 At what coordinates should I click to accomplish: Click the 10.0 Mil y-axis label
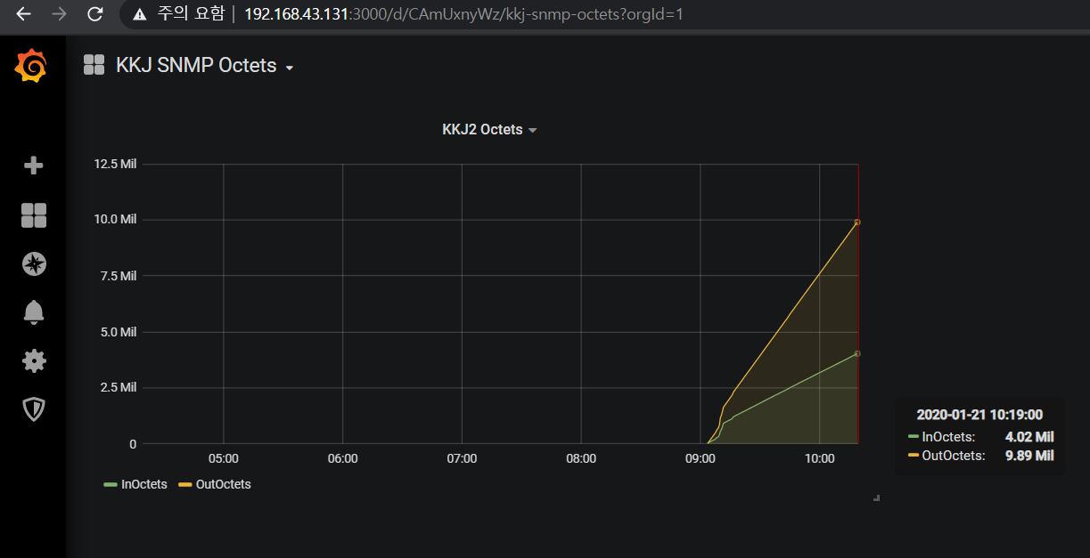[x=115, y=220]
